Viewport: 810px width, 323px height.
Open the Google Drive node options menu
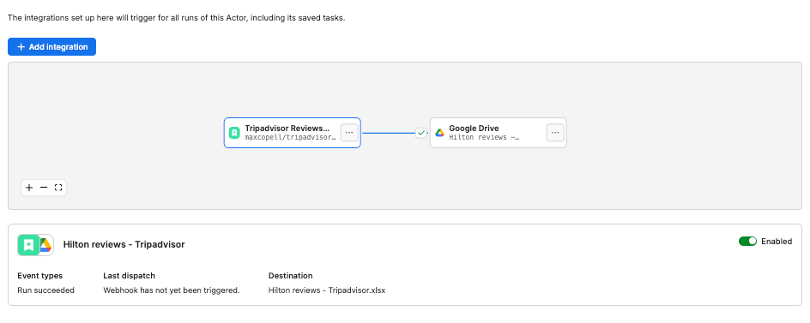(555, 133)
